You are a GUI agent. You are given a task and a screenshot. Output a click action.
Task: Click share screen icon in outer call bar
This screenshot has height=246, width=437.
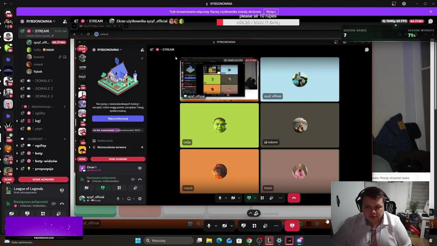click(x=243, y=225)
